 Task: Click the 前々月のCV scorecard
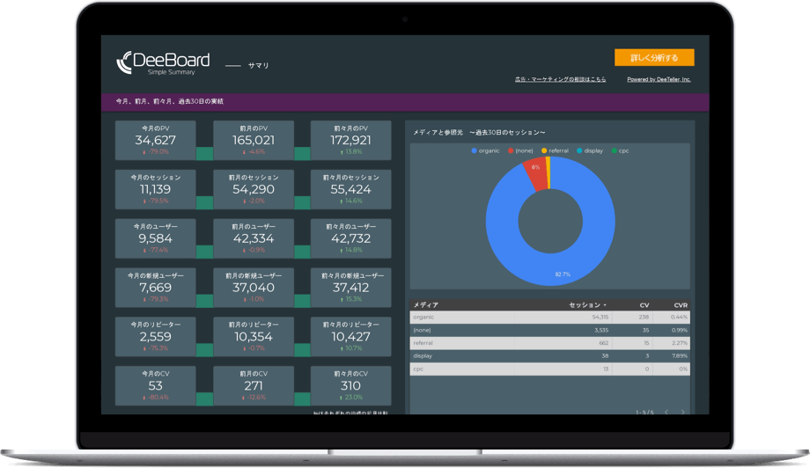point(350,386)
